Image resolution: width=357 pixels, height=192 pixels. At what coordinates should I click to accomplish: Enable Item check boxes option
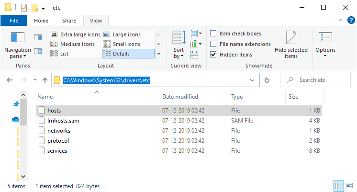point(213,34)
